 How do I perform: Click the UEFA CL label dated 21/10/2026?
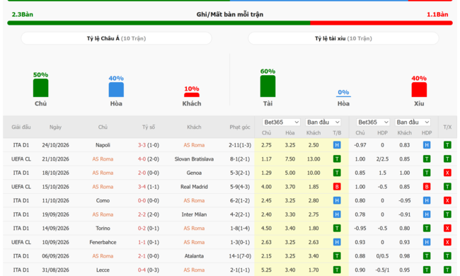coord(21,159)
